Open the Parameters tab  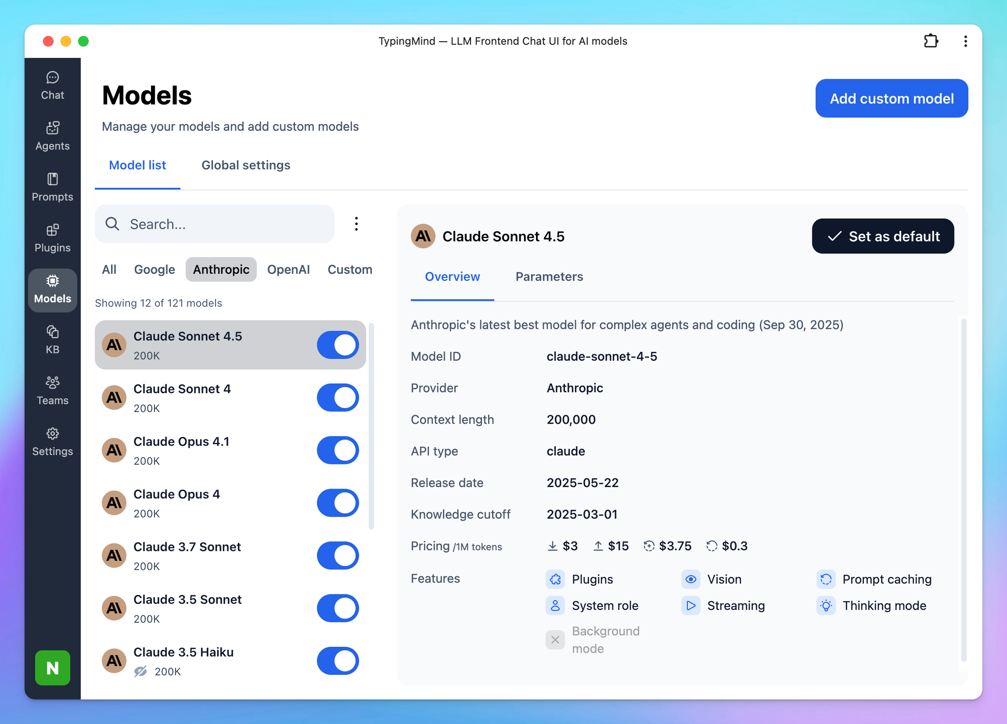549,277
